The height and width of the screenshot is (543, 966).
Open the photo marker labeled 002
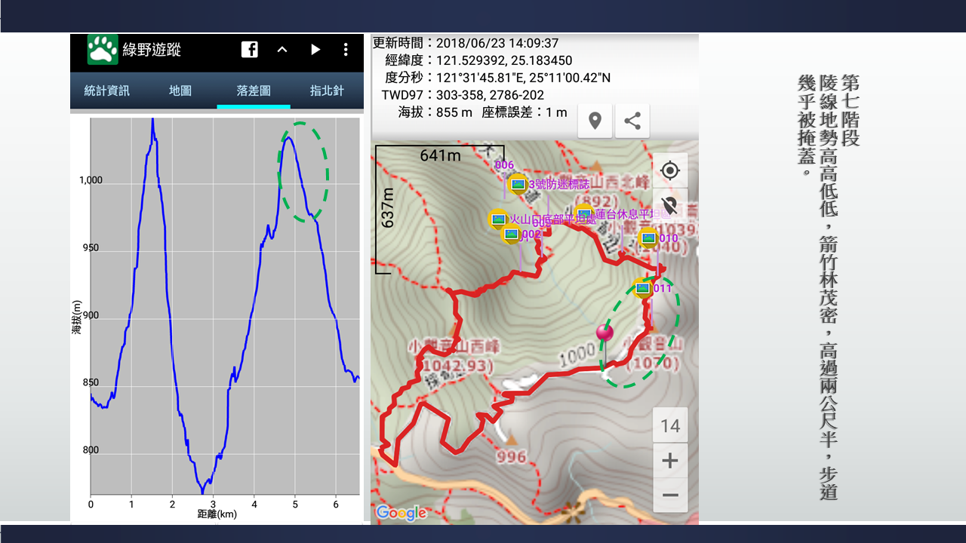(x=512, y=234)
